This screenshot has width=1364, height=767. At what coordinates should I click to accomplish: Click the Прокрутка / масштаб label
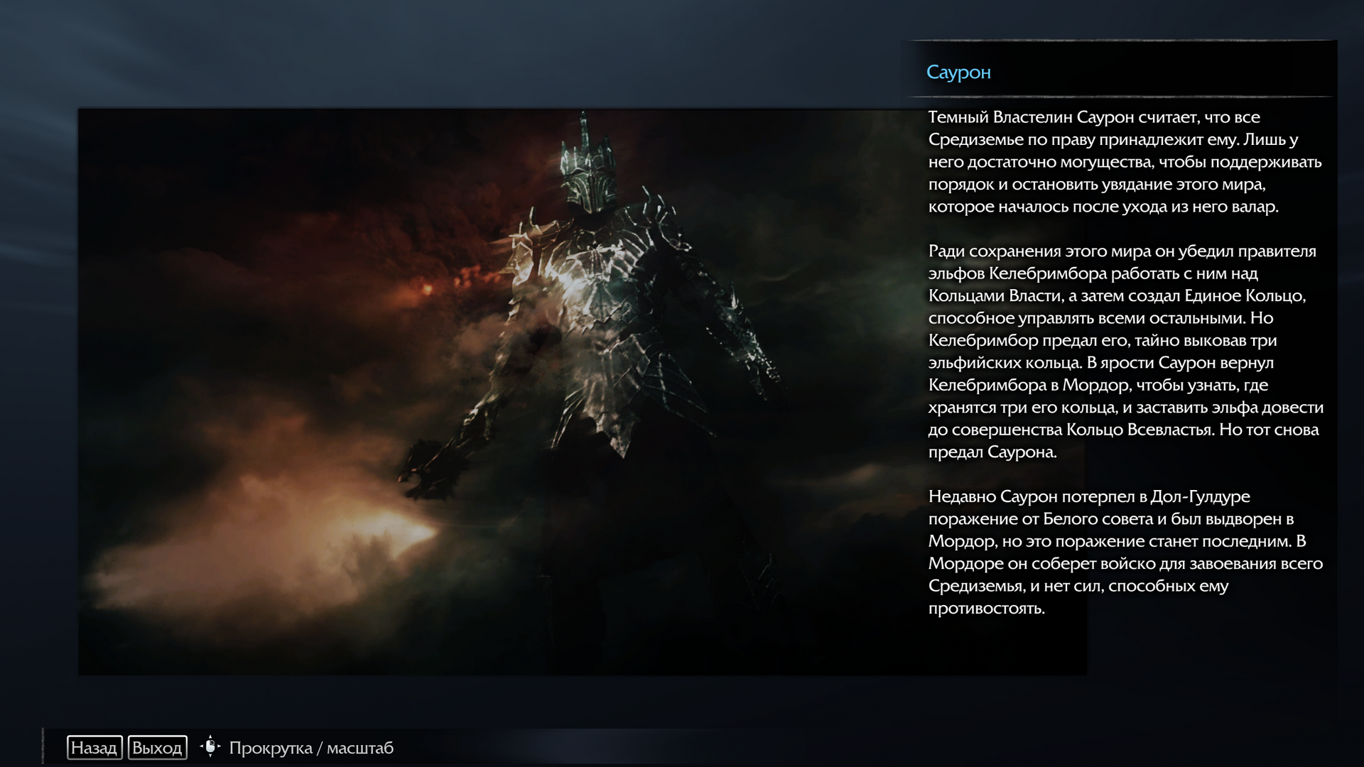[311, 748]
